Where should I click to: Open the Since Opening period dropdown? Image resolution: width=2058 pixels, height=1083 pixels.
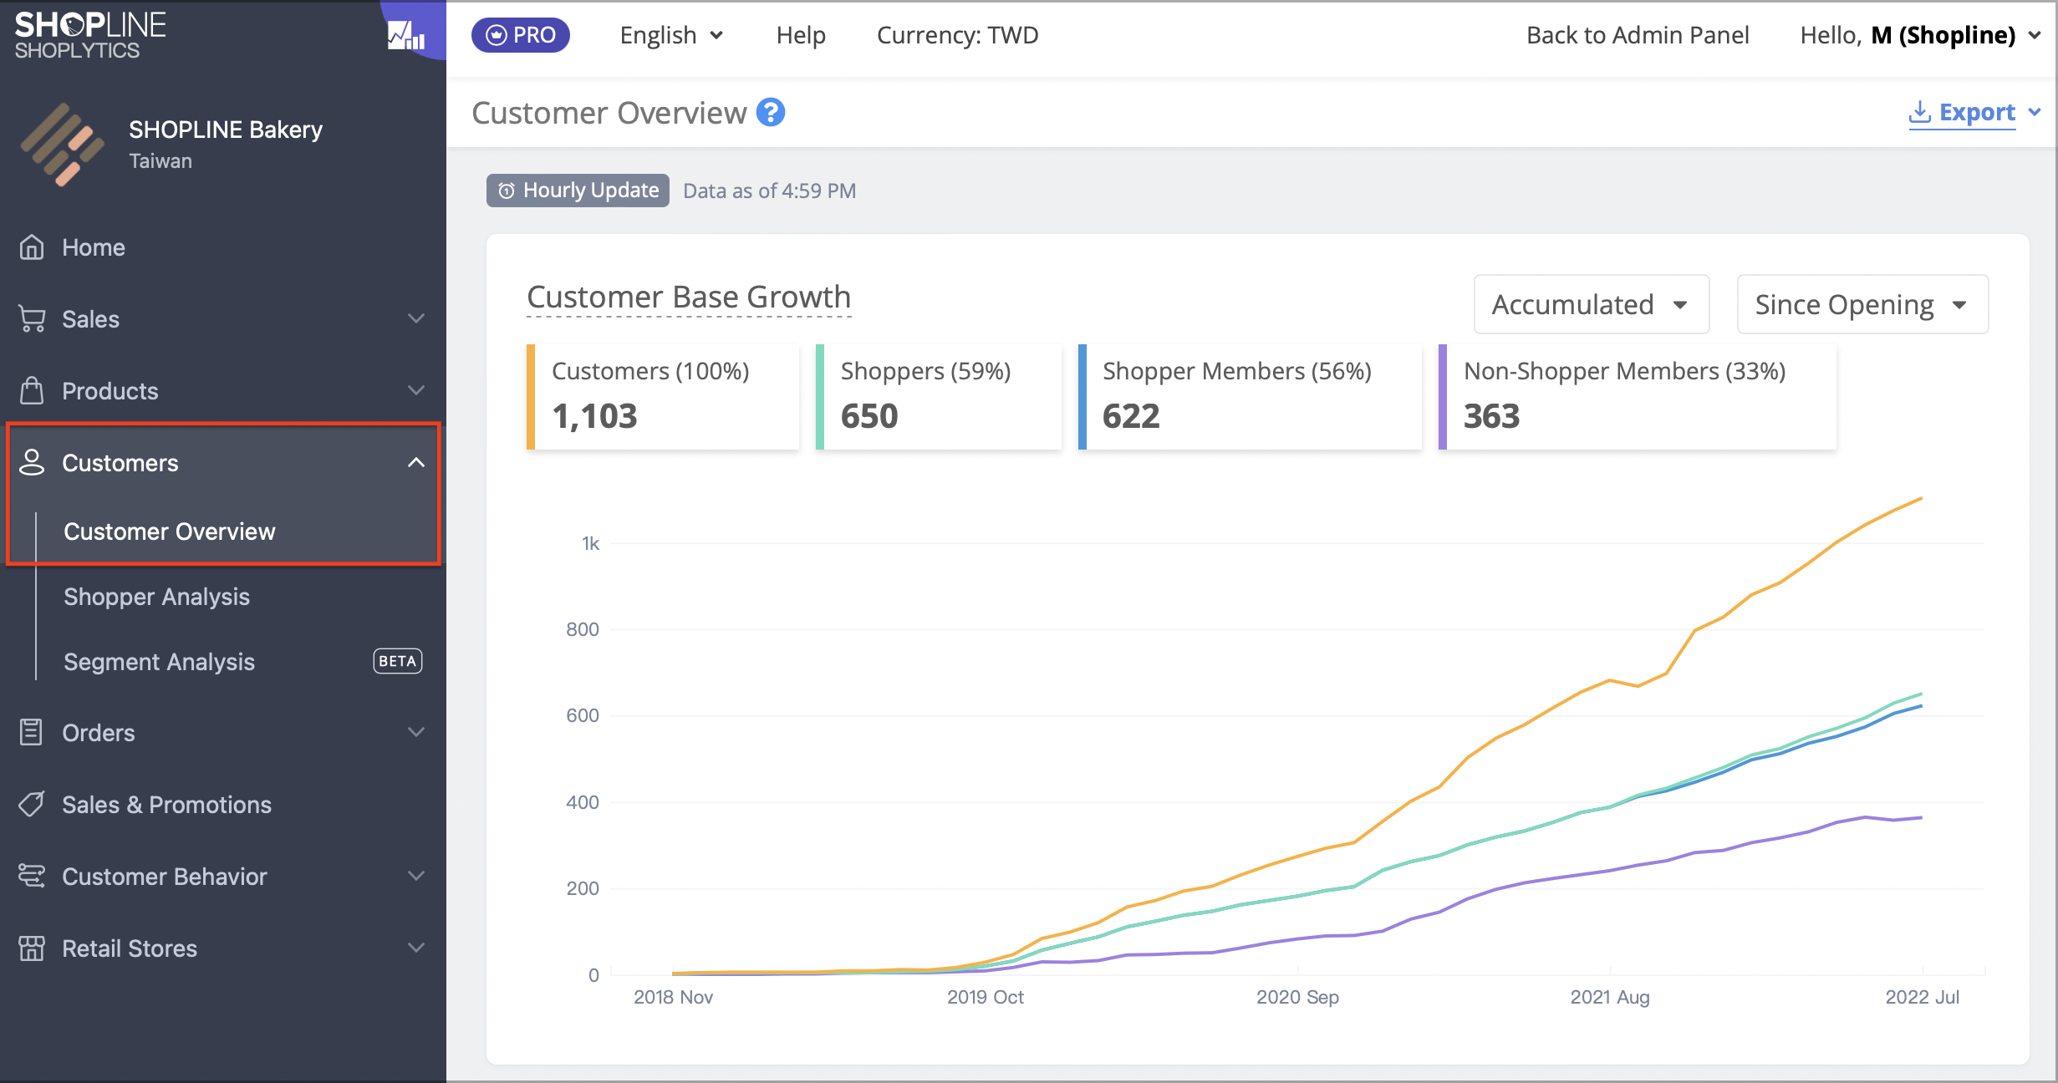point(1862,304)
